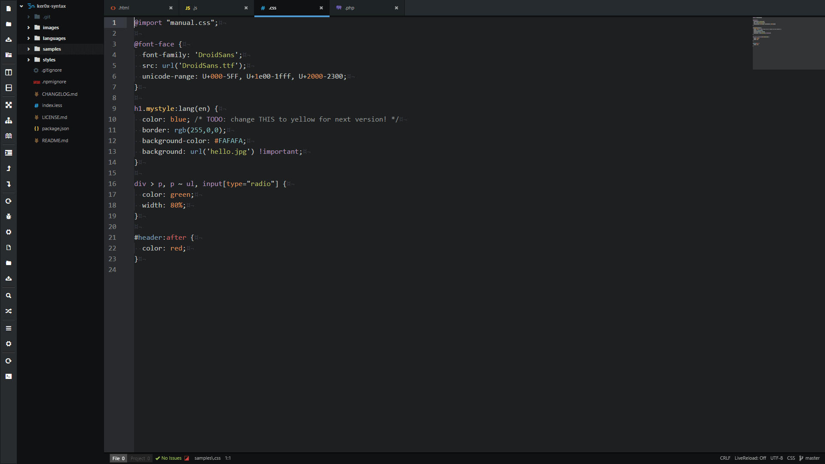Image resolution: width=825 pixels, height=464 pixels.
Task: Change the UTF-8 encoding selector
Action: tap(776, 458)
